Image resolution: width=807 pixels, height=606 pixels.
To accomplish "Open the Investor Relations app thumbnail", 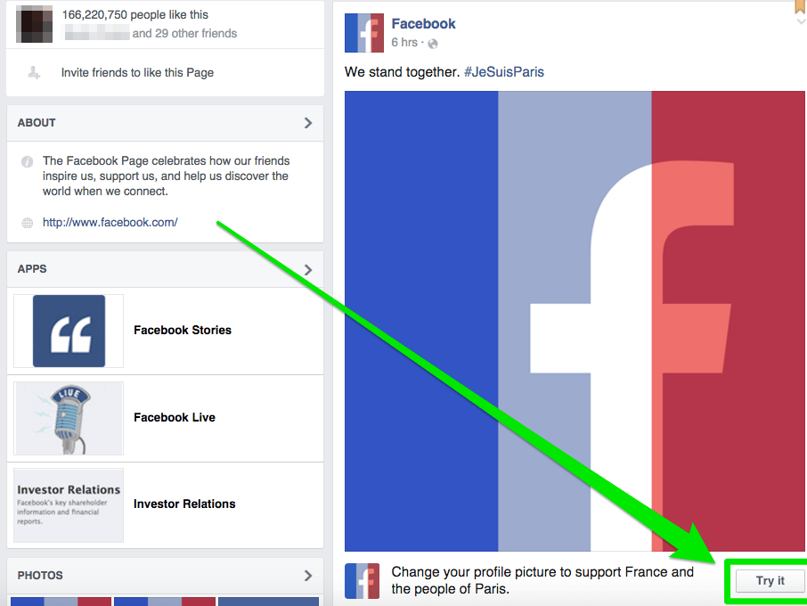I will (69, 505).
